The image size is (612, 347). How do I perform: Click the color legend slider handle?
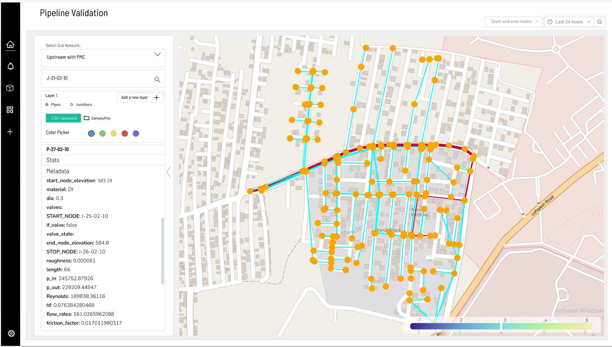point(501,327)
